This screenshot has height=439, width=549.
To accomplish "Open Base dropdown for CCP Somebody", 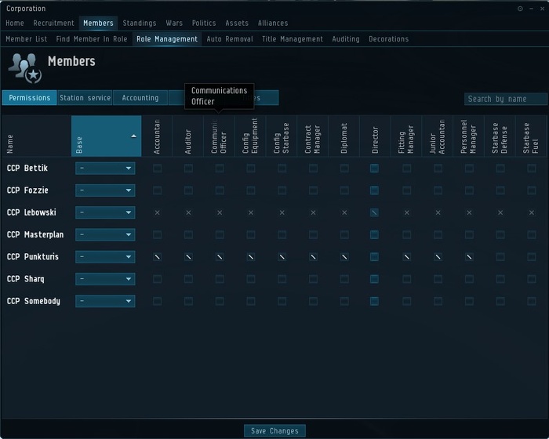I will click(105, 301).
